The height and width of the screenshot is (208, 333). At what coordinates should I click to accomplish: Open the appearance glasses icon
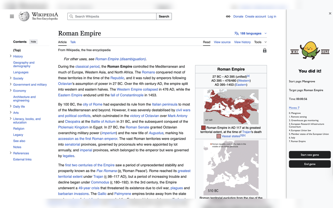[x=228, y=16]
